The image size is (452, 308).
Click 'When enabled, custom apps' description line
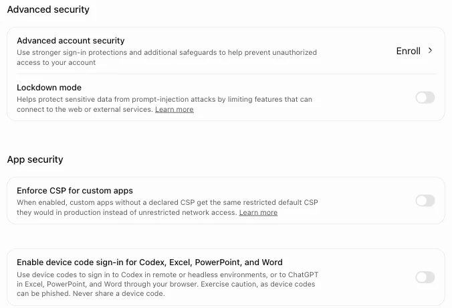(167, 202)
